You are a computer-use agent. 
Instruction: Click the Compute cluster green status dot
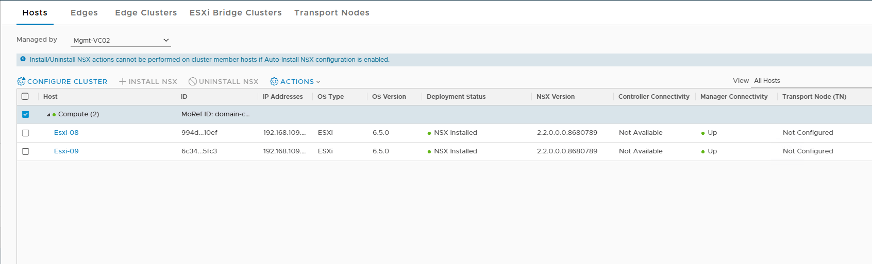click(54, 115)
